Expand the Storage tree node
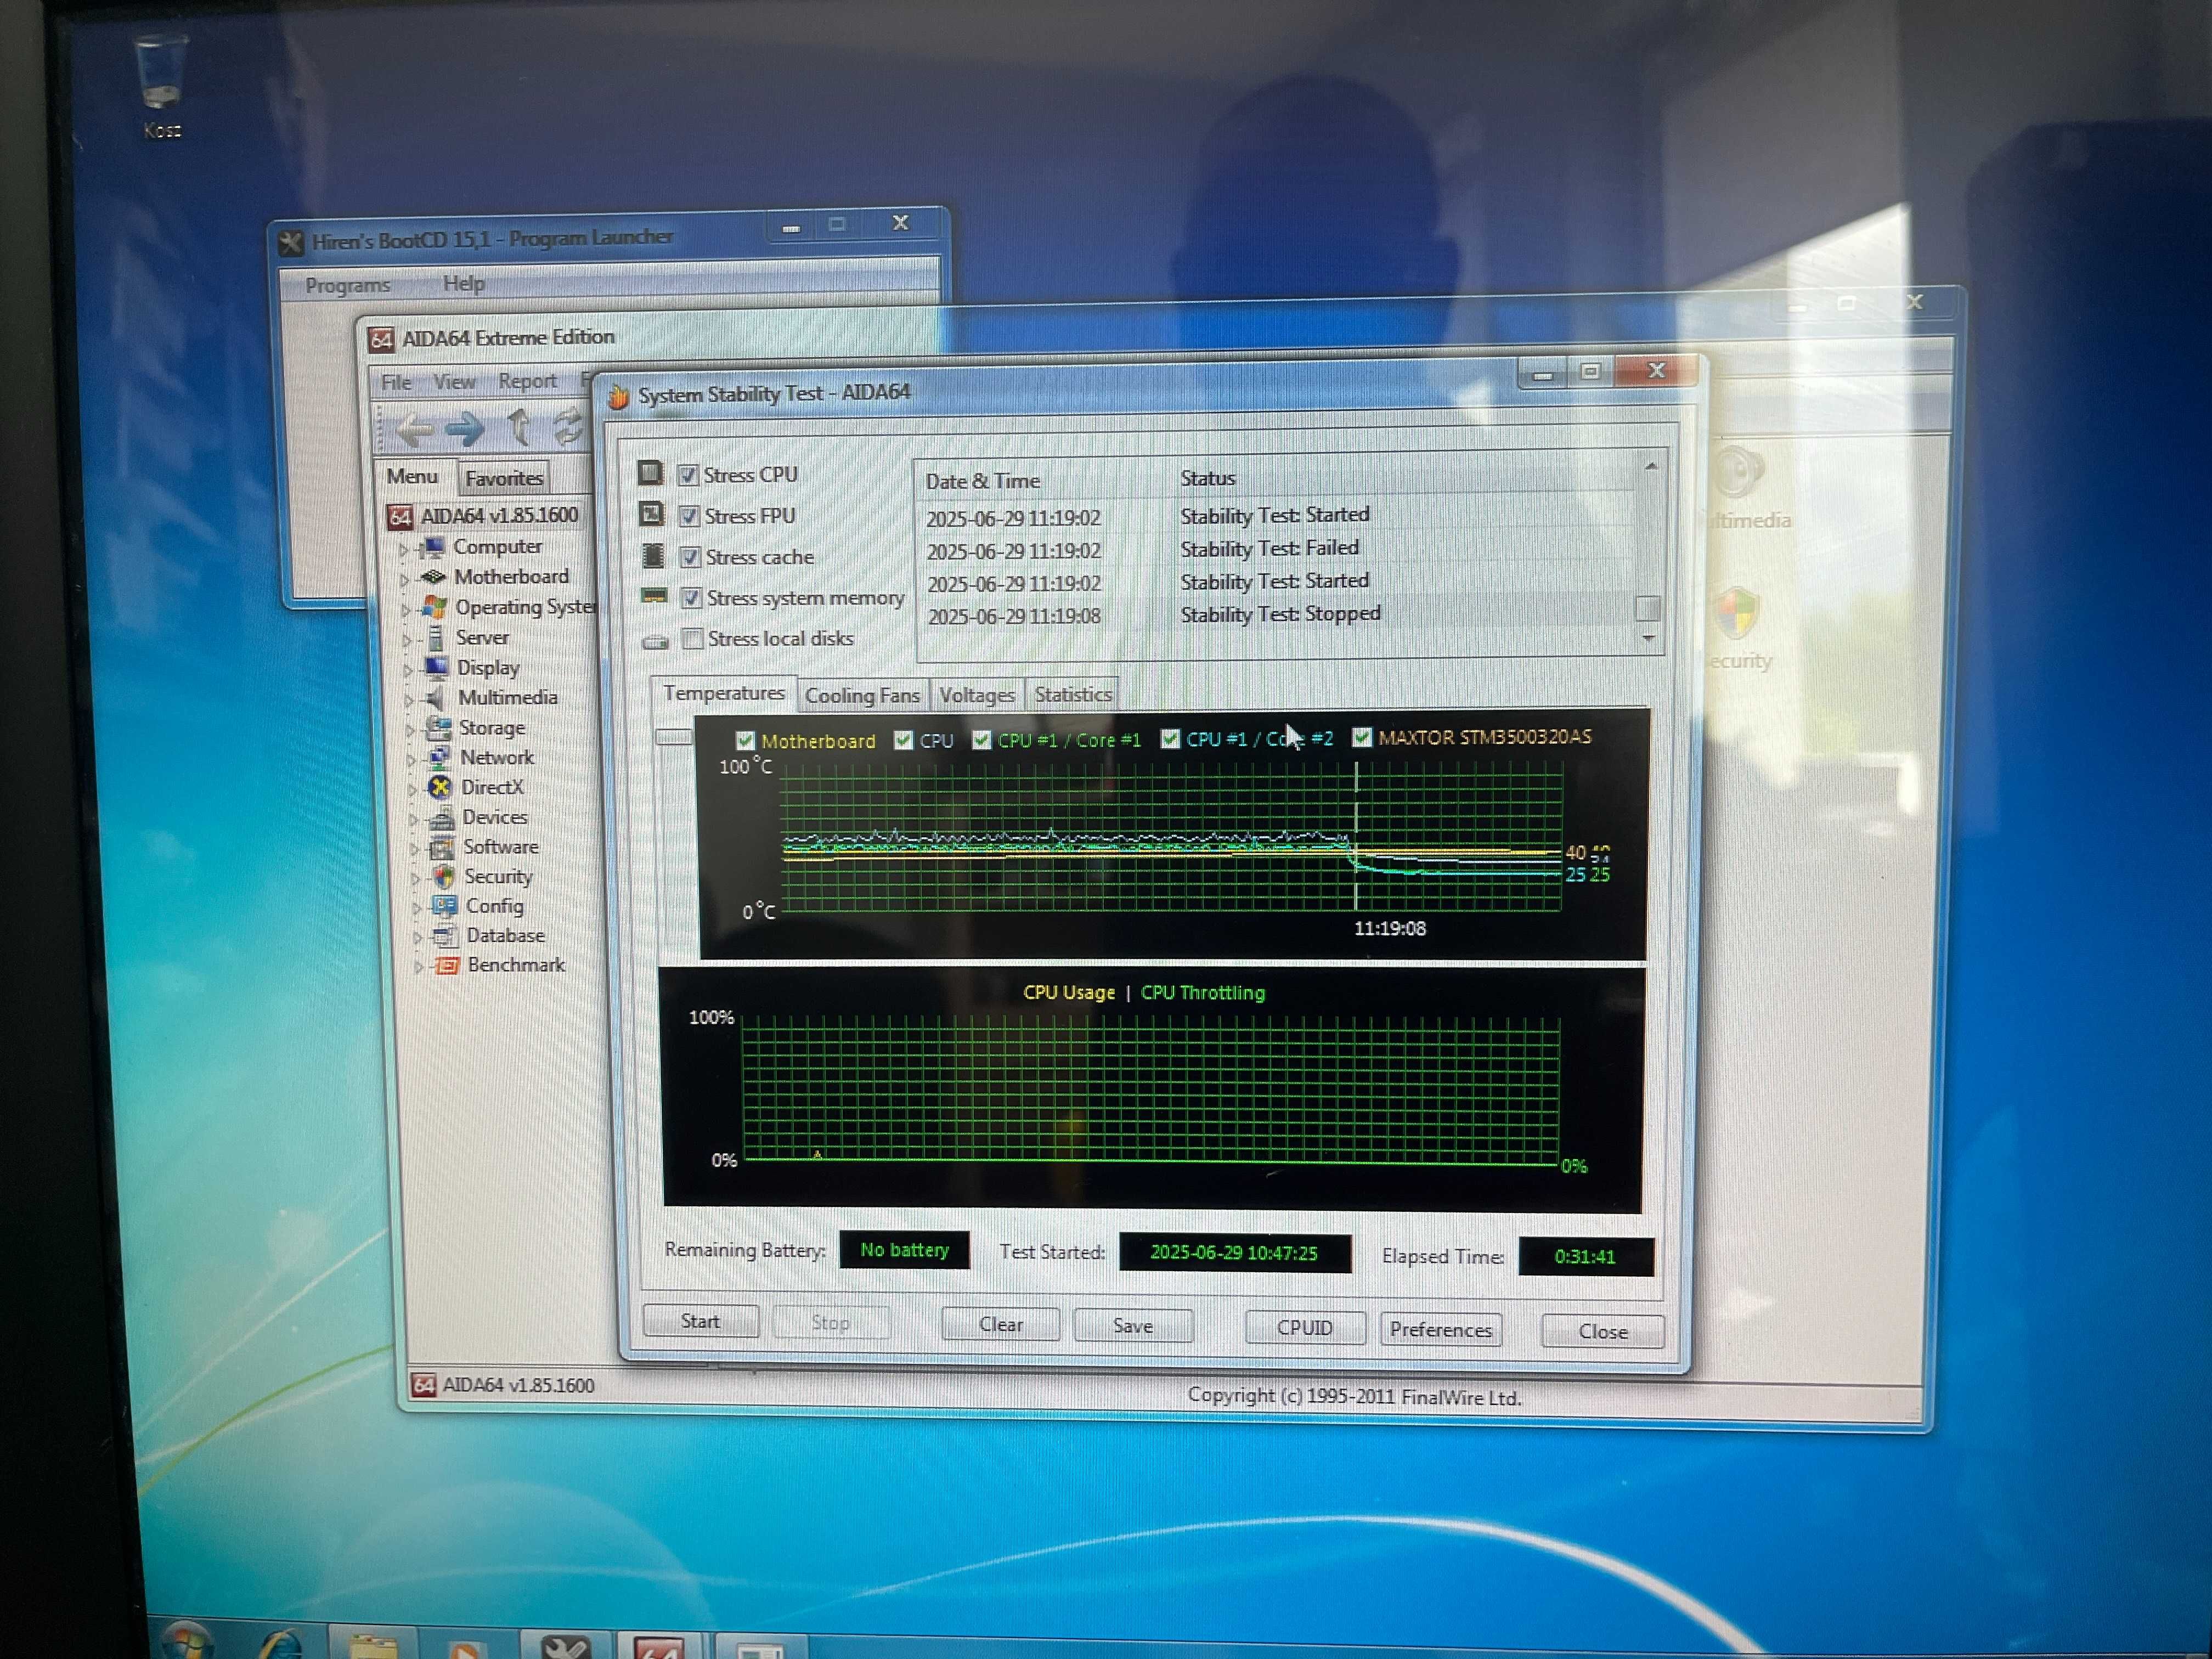 pyautogui.click(x=410, y=730)
